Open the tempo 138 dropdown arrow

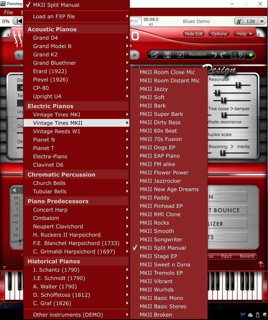[262, 21]
